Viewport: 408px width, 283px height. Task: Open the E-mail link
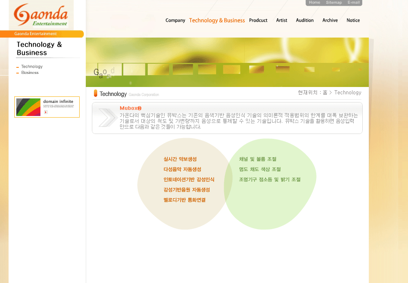[354, 2]
